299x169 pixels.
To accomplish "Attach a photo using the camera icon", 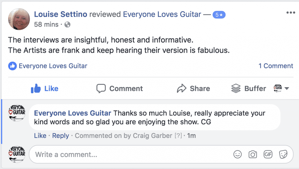I will pyautogui.click(x=253, y=154).
